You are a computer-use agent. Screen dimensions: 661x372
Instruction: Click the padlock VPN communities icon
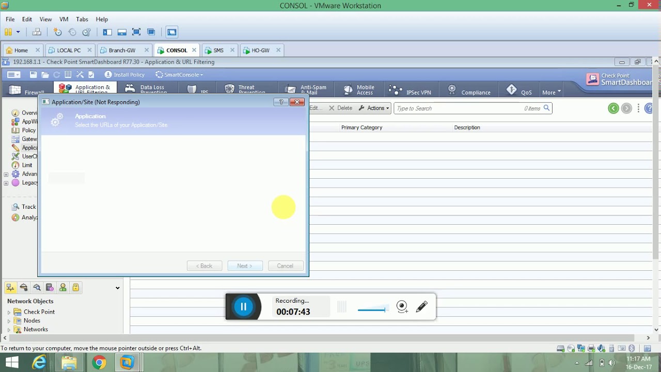click(x=76, y=287)
